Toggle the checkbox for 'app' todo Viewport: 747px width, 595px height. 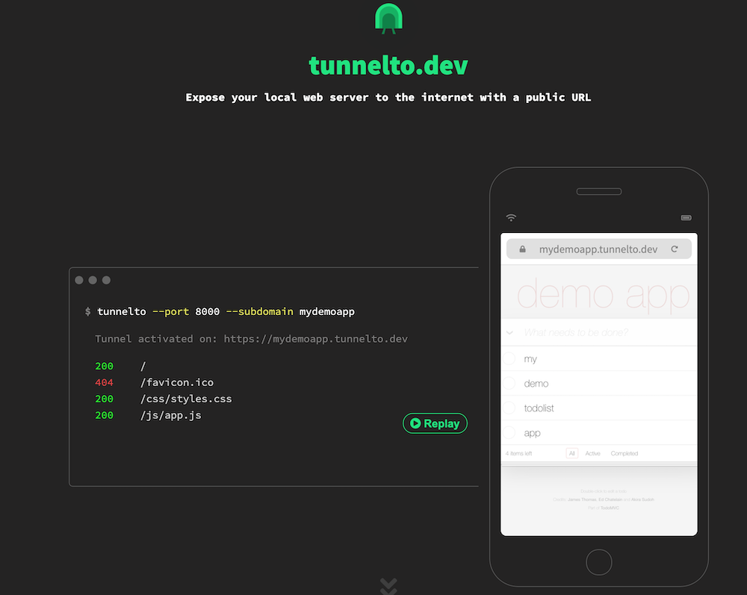tap(509, 433)
